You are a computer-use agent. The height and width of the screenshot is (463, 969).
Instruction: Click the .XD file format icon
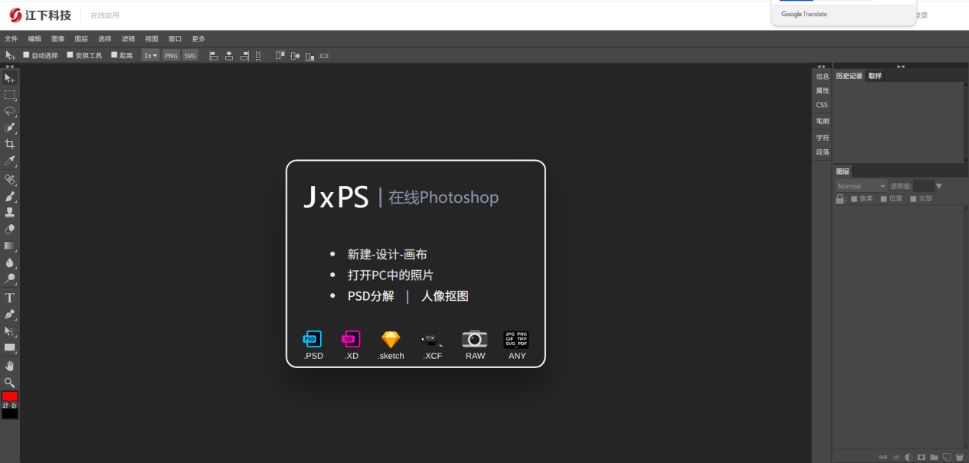(x=351, y=339)
